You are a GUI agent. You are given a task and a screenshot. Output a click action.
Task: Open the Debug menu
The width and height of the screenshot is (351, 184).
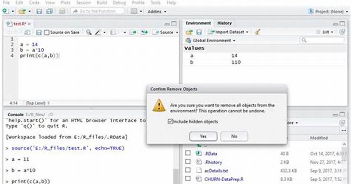pos(119,3)
